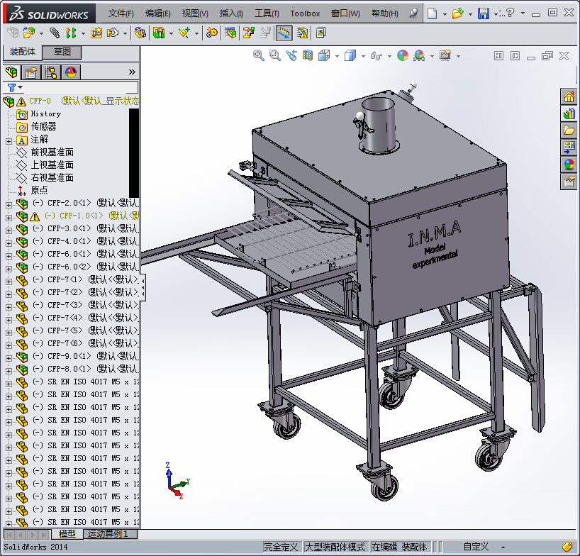580x556 pixels.
Task: Click the Save disk icon
Action: click(x=483, y=13)
